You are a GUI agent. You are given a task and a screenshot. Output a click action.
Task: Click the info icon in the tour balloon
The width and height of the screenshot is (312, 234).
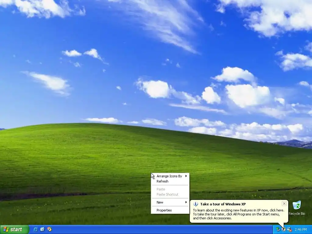coord(196,204)
